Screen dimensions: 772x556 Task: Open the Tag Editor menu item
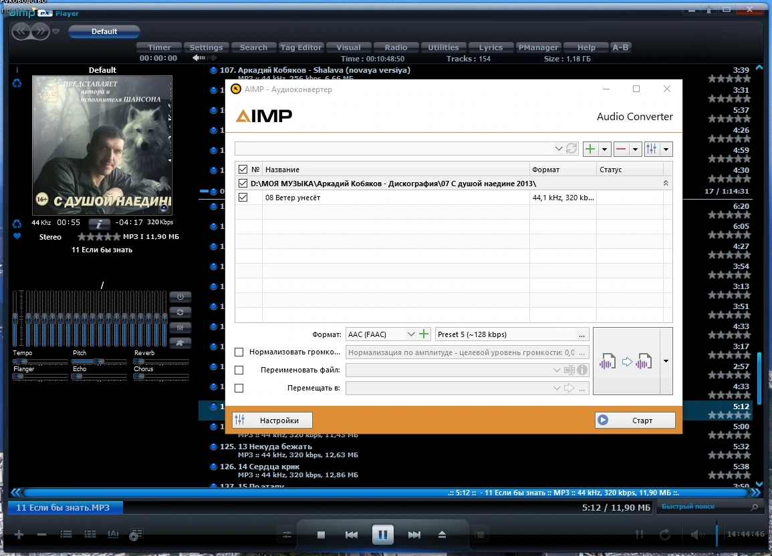300,47
